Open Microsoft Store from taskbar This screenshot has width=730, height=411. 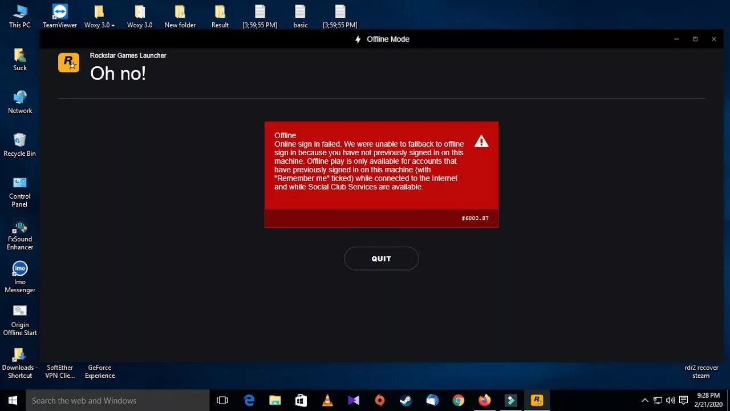pyautogui.click(x=301, y=400)
